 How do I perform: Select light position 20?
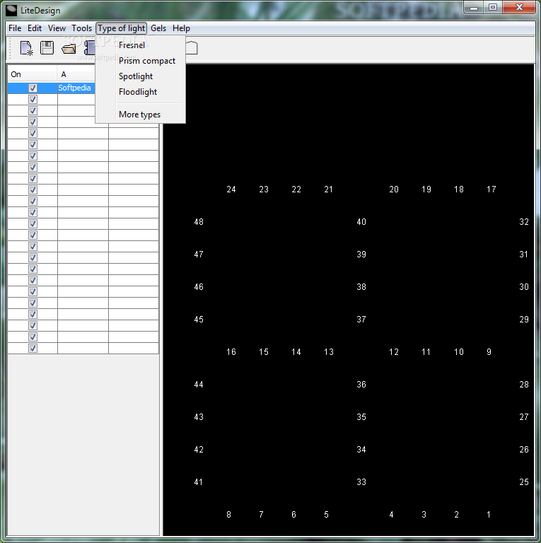[x=394, y=189]
